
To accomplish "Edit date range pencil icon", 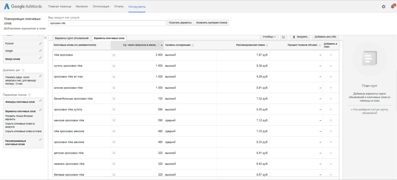I will tap(40, 76).
